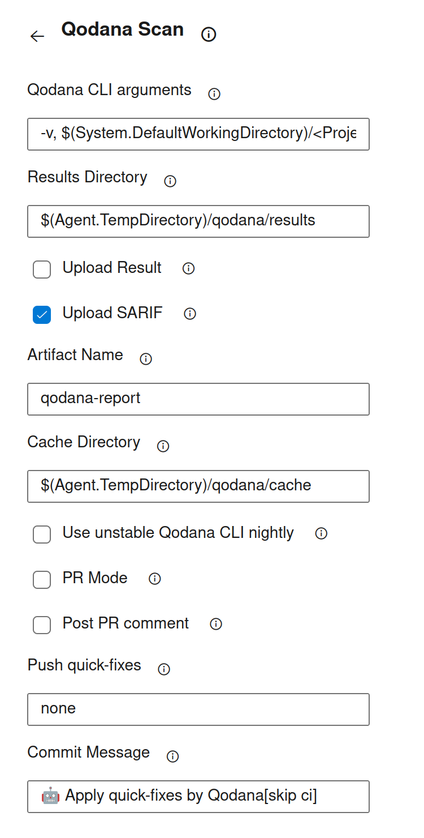Enable unstable Qodana CLI nightly builds
424x838 pixels.
click(42, 535)
